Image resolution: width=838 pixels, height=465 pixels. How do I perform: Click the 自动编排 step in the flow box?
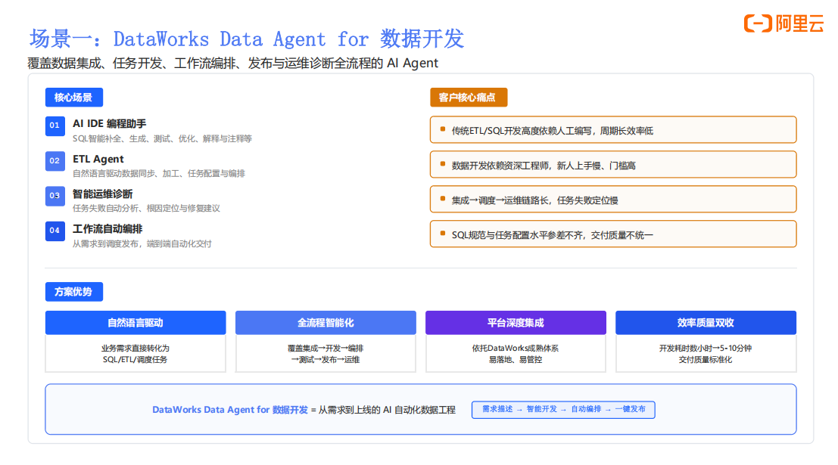pos(586,409)
